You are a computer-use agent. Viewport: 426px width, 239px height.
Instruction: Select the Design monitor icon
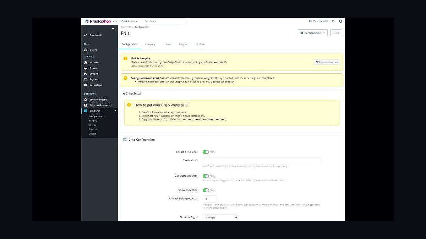[x=86, y=68]
